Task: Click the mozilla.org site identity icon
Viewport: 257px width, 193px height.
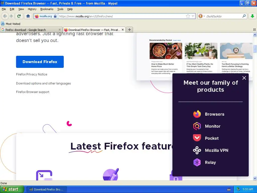Action: [37, 16]
